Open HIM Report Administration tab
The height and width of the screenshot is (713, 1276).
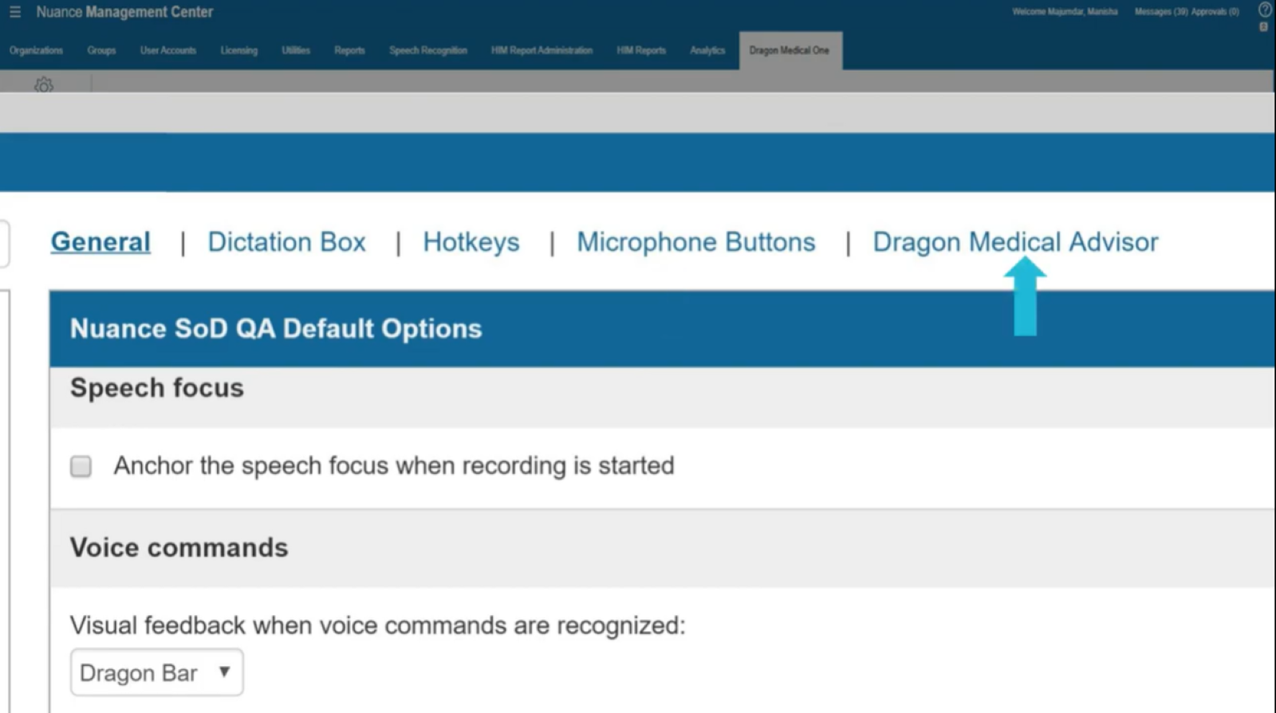[542, 50]
